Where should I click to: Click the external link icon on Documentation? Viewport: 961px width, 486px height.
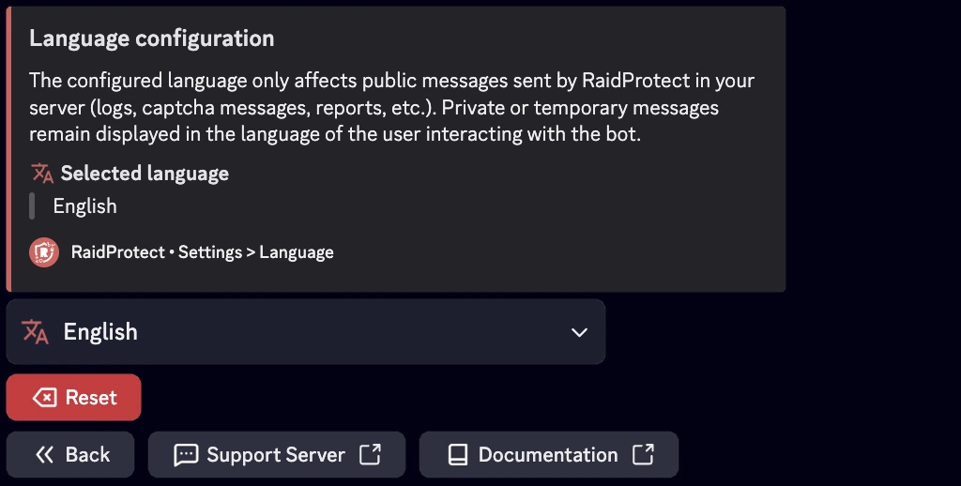[x=643, y=455]
